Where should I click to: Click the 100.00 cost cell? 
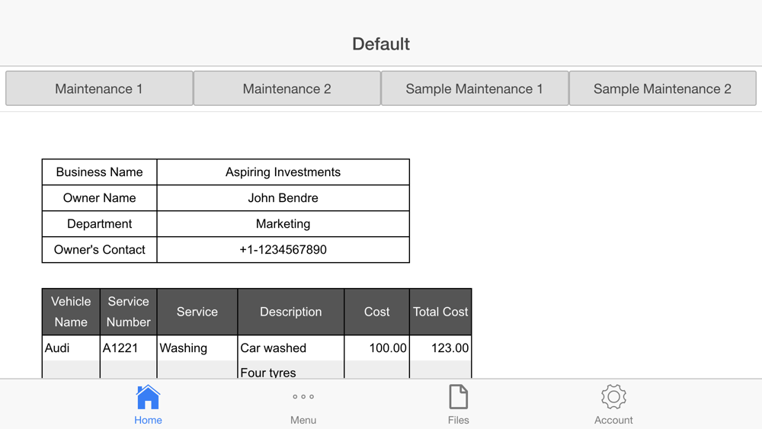376,348
